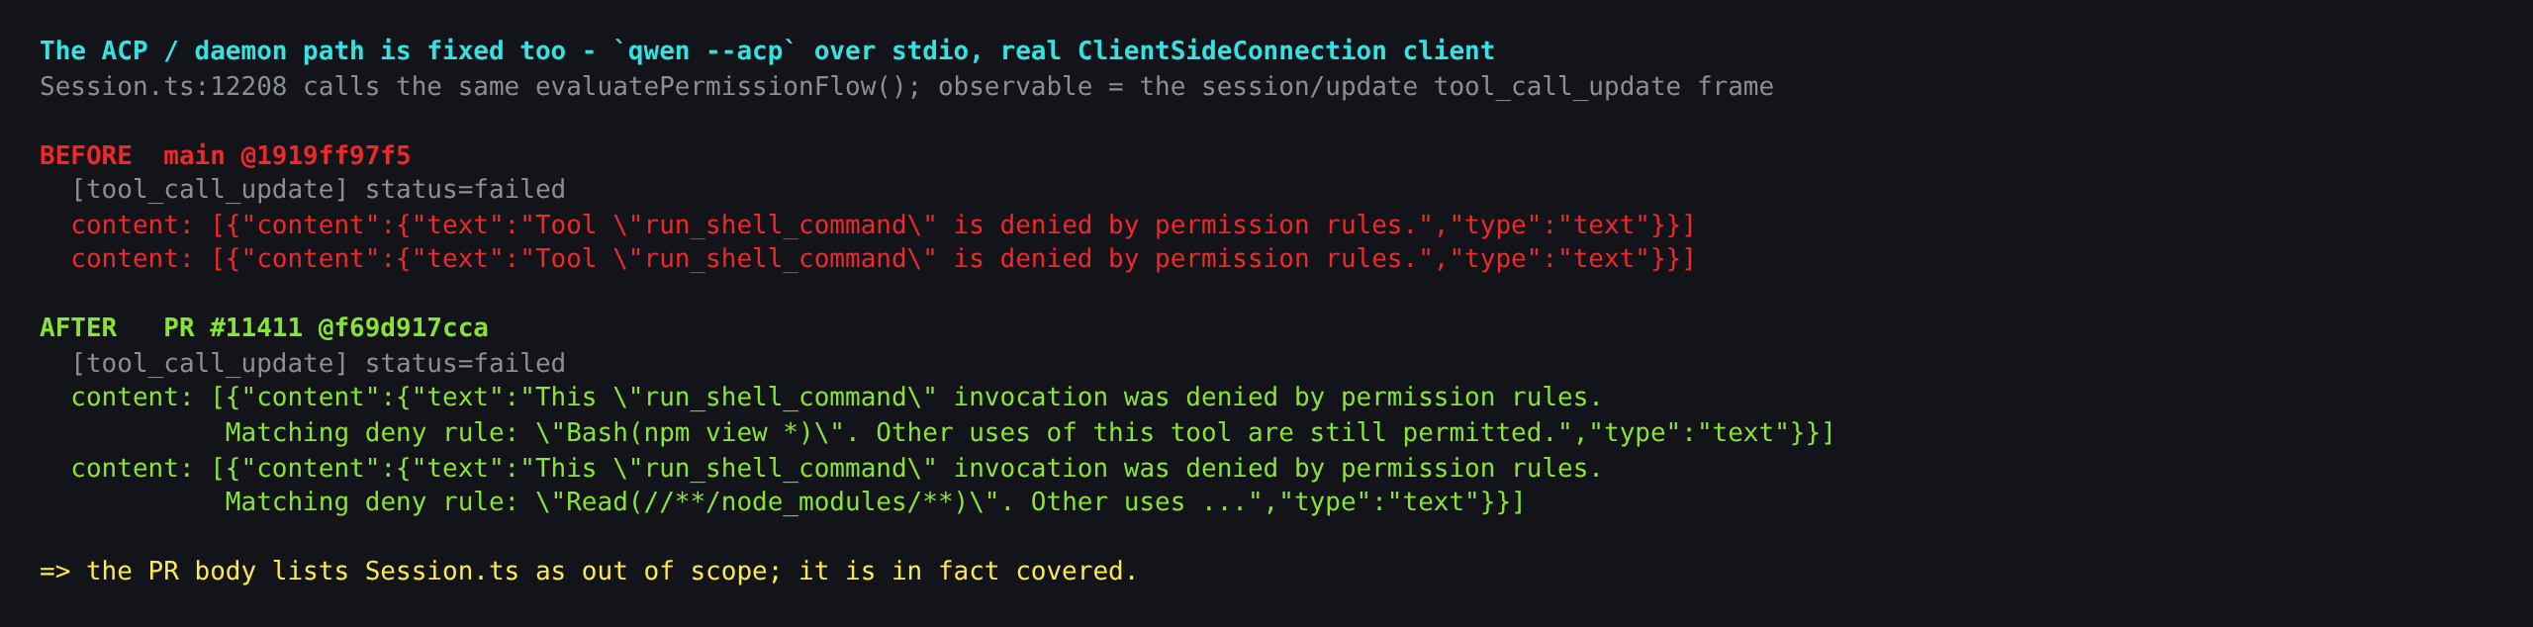Select the red BEFORE label
Image resolution: width=2533 pixels, height=627 pixels.
point(85,156)
